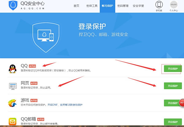This screenshot has height=127, width=184.
Task: Click the banner shield with devices graphic
Action: coord(46,38)
